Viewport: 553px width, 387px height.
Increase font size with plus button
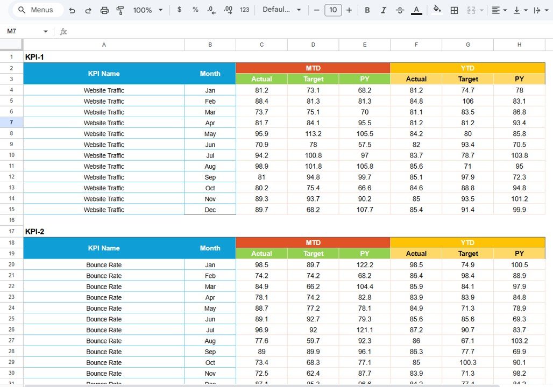(x=349, y=10)
